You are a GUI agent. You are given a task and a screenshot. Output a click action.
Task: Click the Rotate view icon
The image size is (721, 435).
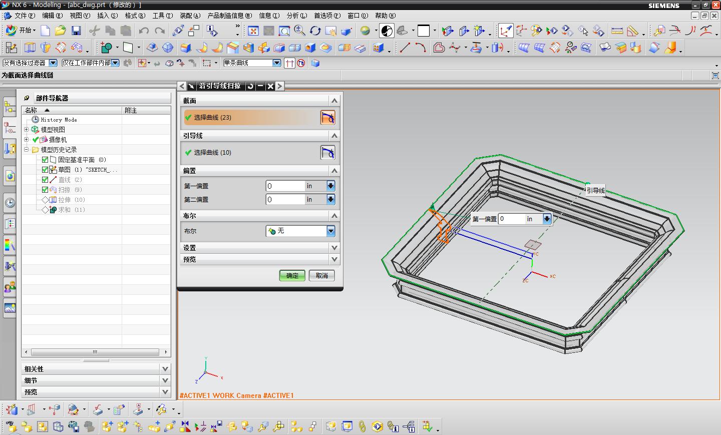tap(315, 31)
